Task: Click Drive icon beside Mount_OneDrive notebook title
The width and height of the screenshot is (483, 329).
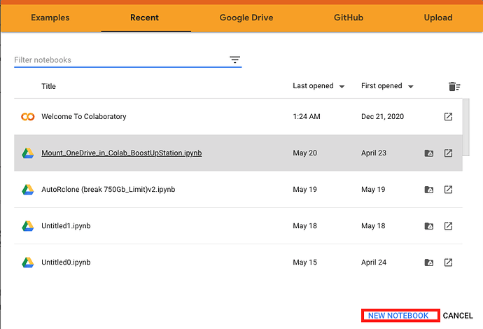Action: [x=28, y=153]
